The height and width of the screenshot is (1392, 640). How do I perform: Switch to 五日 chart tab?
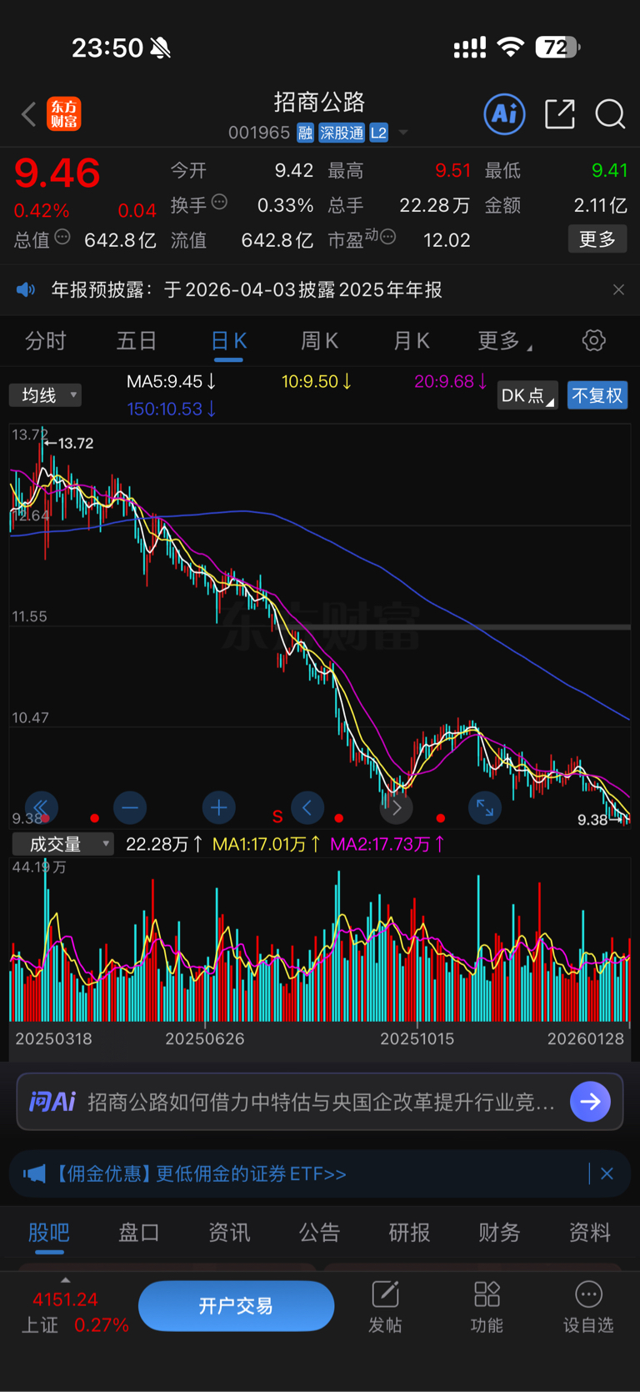coord(137,341)
